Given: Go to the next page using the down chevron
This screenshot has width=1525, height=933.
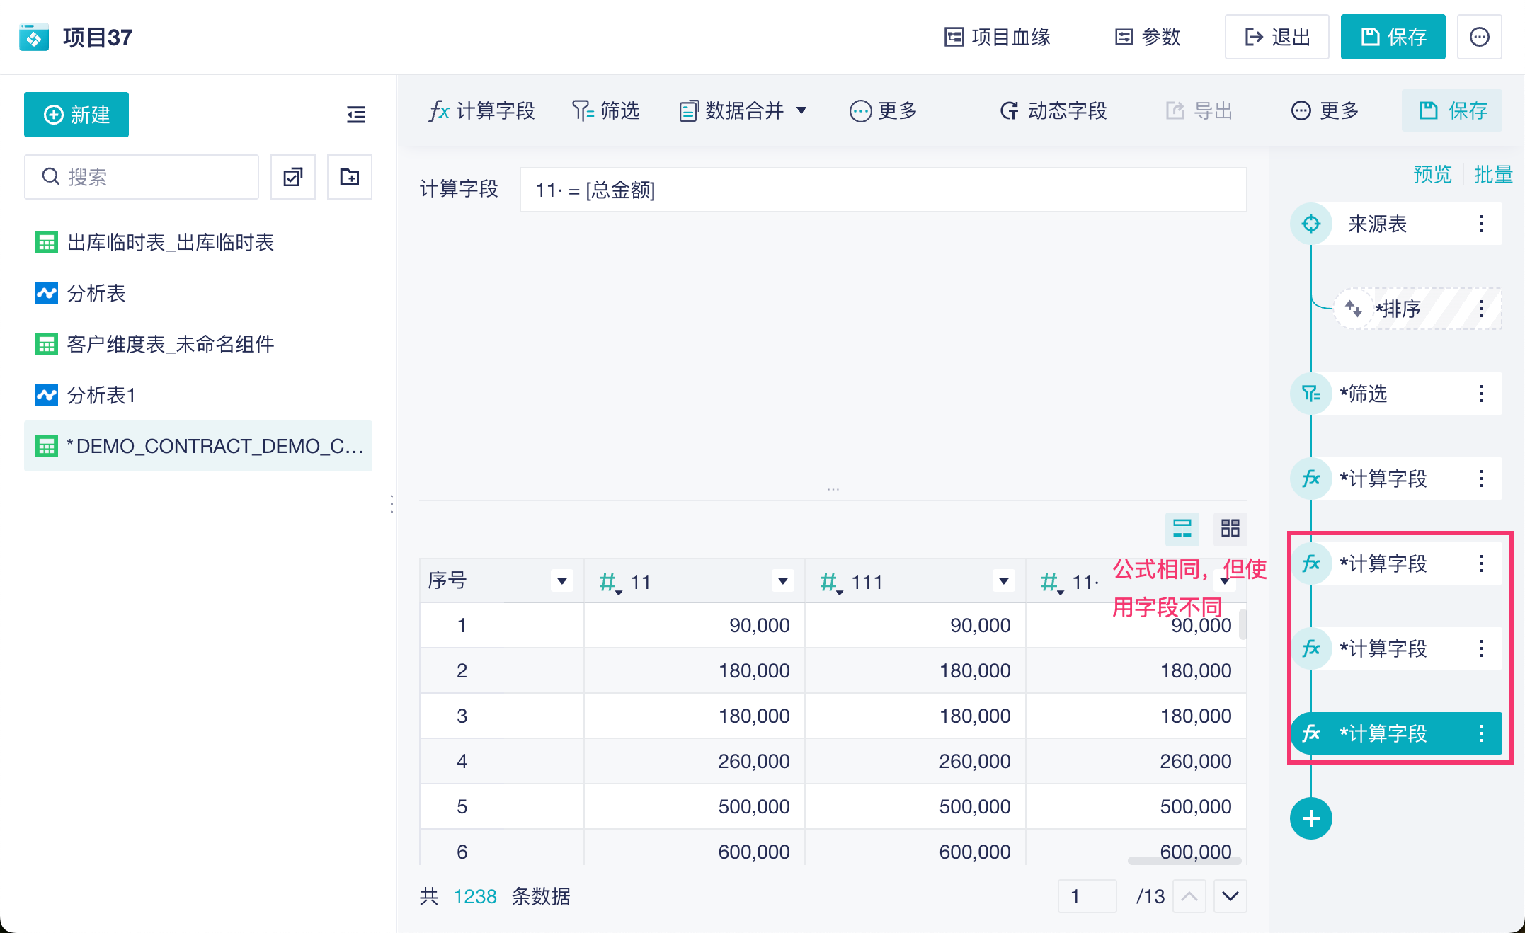Looking at the screenshot, I should [1230, 896].
